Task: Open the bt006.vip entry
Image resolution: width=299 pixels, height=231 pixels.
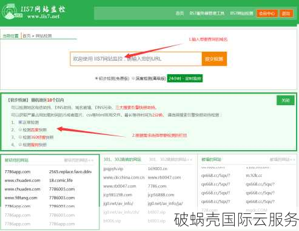Action: [112, 221]
